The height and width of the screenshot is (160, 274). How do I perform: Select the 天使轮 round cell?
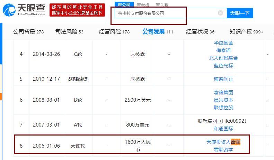pos(78,146)
